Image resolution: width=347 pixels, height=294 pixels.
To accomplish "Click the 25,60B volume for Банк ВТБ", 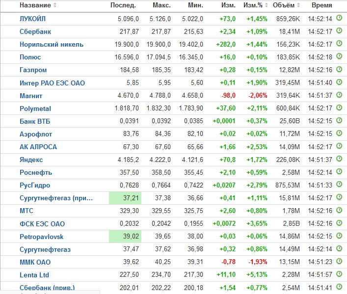I will pyautogui.click(x=290, y=121).
